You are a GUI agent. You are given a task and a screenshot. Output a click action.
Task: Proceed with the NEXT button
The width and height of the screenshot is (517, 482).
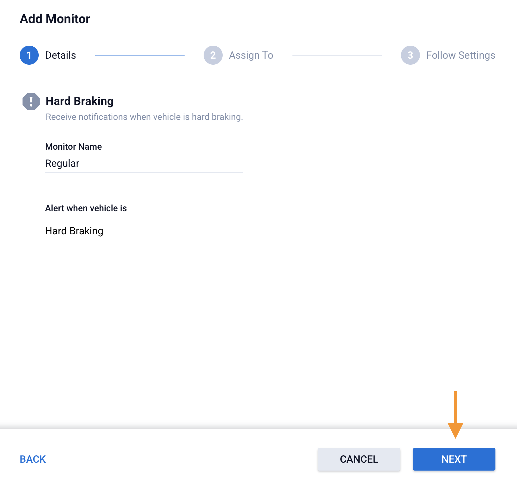[x=454, y=459]
